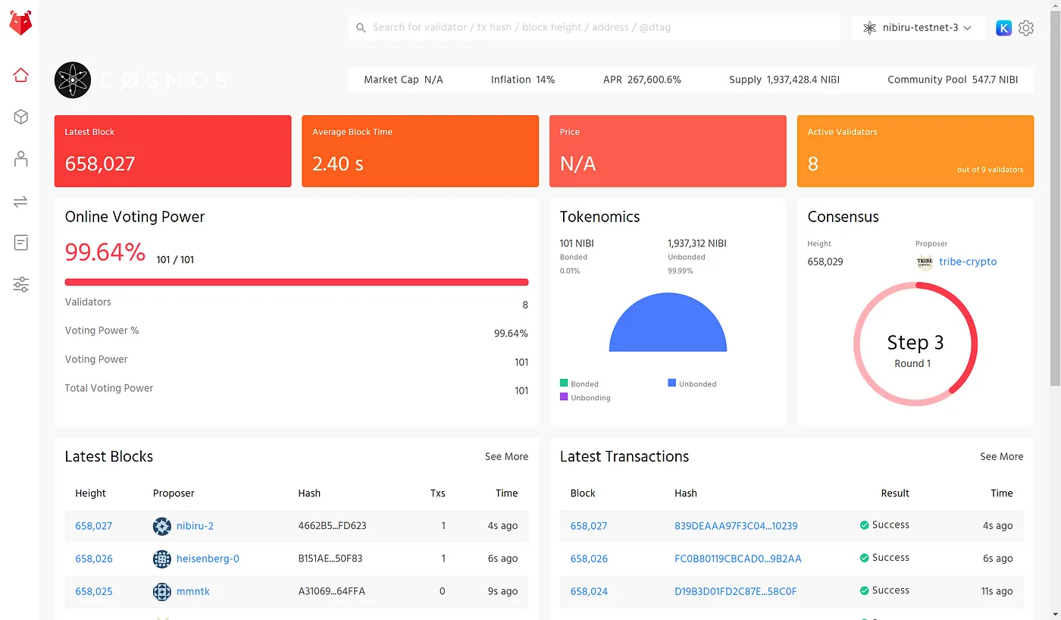Click the purple Unbonding legend swatch
Screen dimensions: 1061x620
click(x=564, y=397)
